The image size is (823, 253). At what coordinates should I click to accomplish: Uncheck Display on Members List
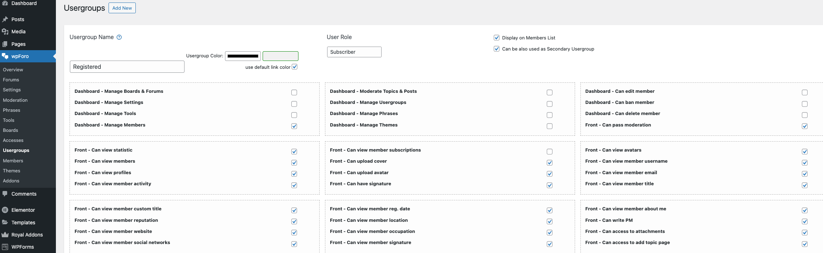click(497, 38)
